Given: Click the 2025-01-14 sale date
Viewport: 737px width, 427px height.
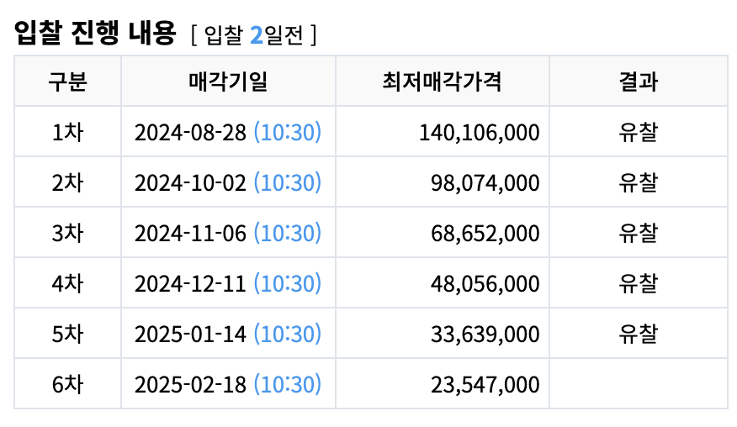Looking at the screenshot, I should (x=190, y=334).
